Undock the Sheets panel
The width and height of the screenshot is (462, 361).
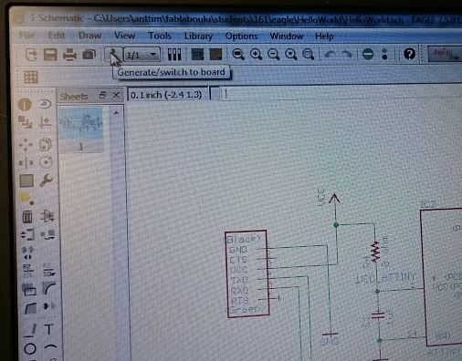point(102,95)
